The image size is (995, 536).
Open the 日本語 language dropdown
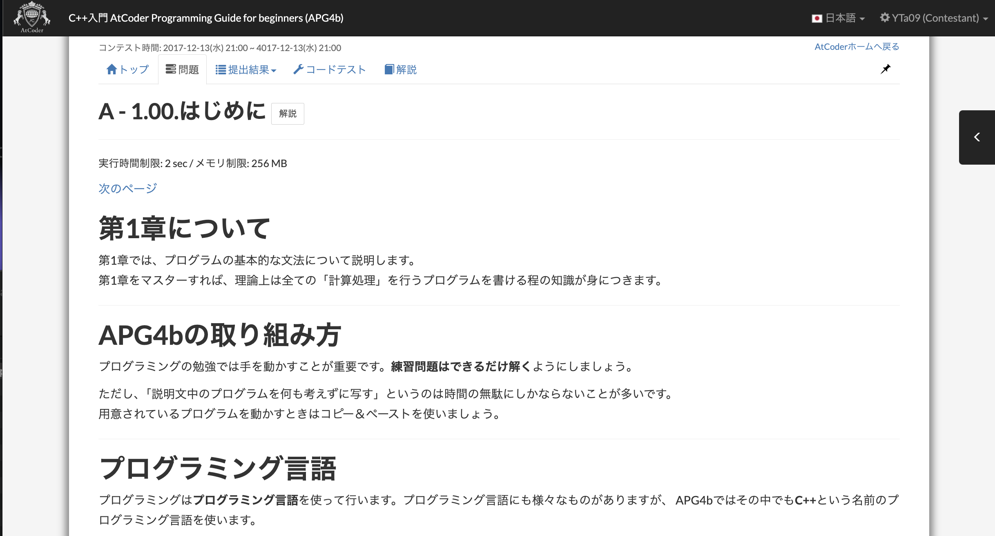[838, 18]
